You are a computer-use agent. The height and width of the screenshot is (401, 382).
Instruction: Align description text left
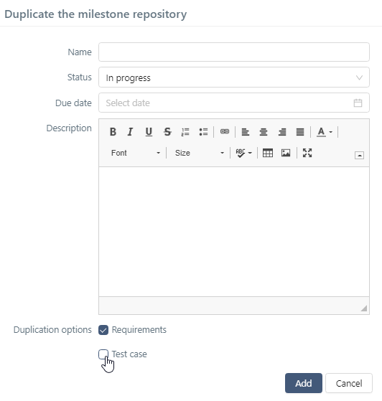246,132
